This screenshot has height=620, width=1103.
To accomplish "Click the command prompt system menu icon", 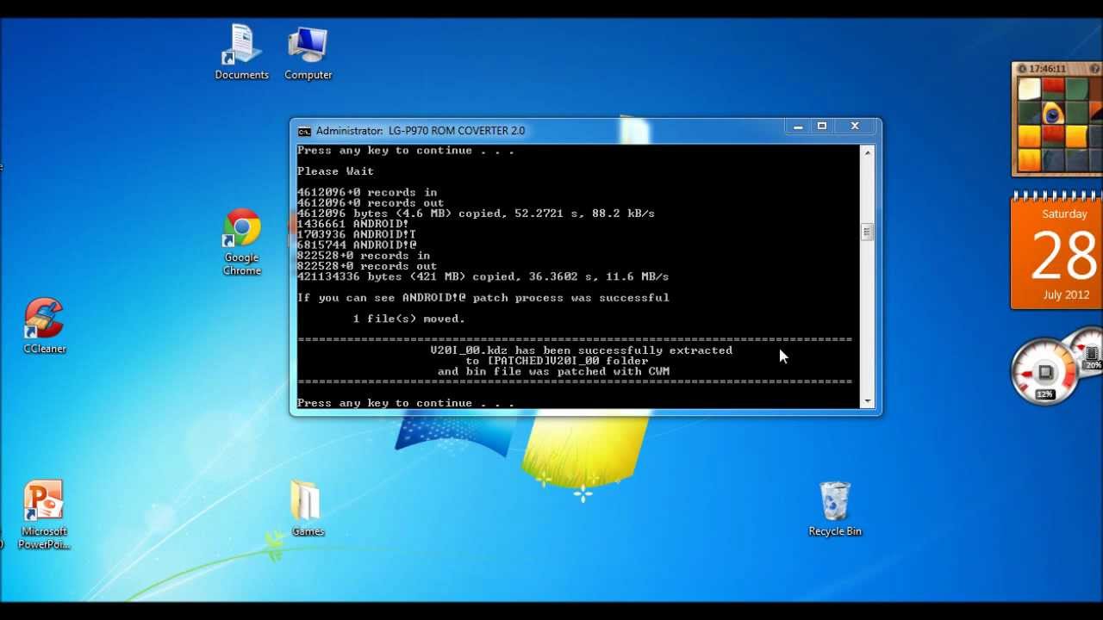I will (304, 131).
